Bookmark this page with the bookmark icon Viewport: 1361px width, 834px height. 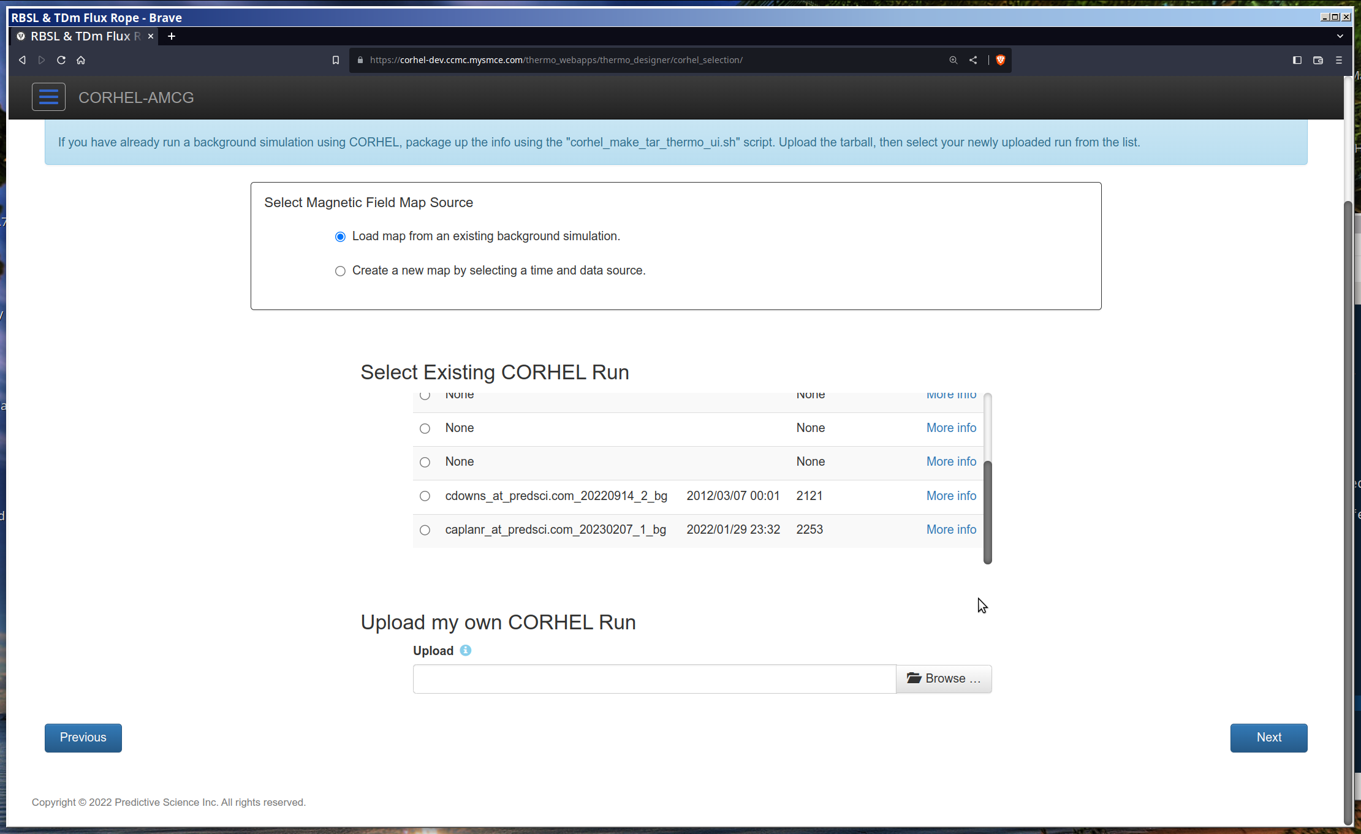tap(335, 60)
